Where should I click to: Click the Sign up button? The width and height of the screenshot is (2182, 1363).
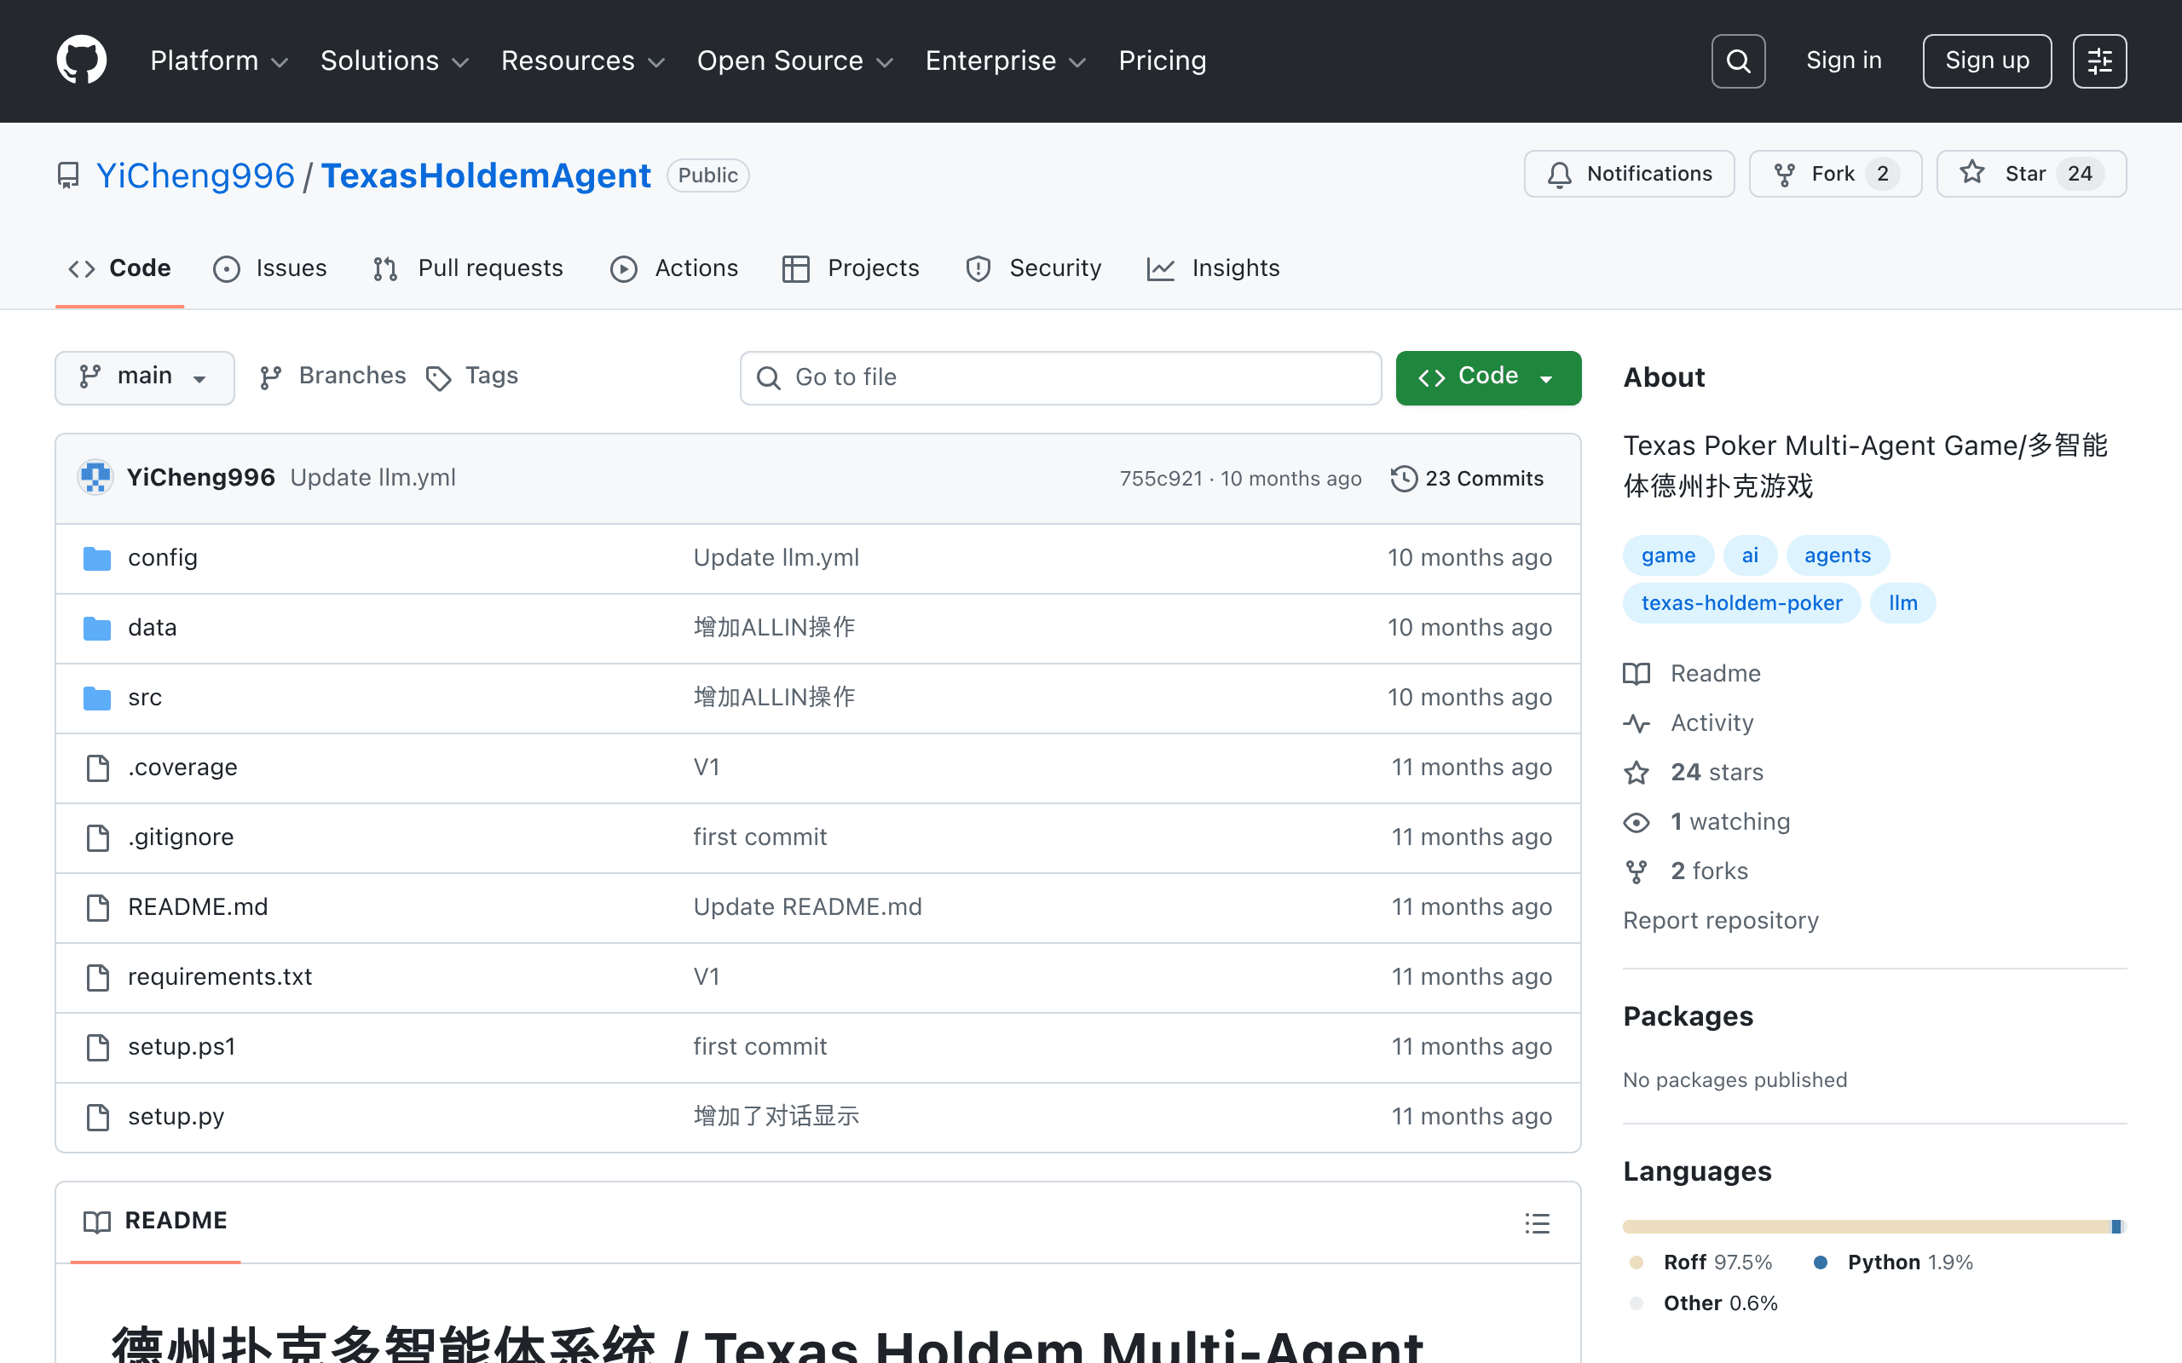pos(1986,61)
